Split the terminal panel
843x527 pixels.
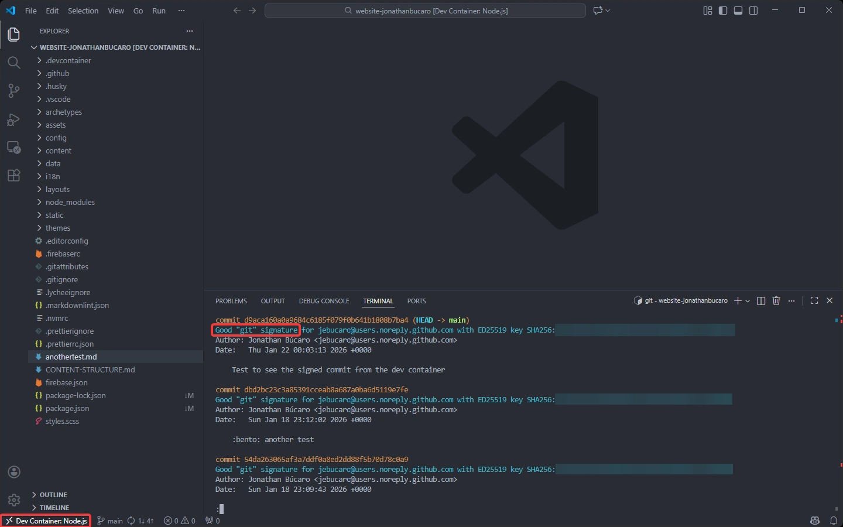[x=761, y=301]
